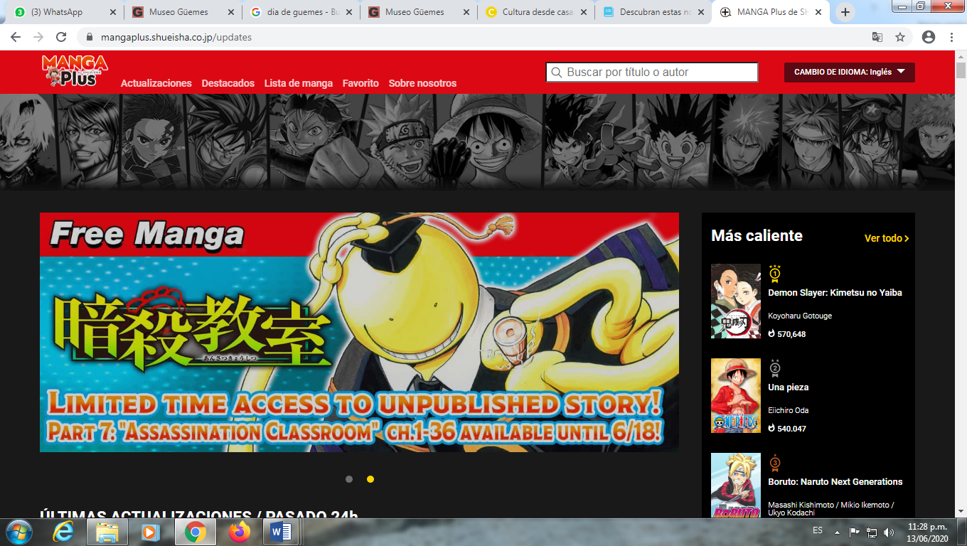Click the address bar URL

coord(175,37)
